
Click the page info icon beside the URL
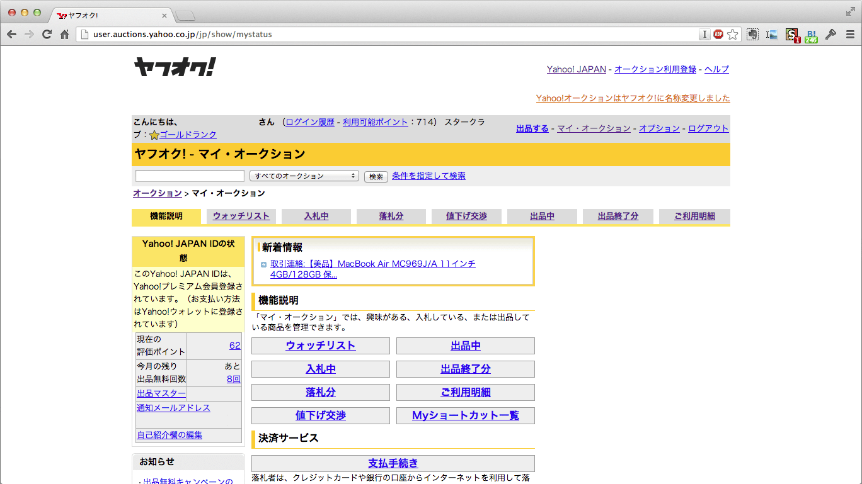(84, 35)
